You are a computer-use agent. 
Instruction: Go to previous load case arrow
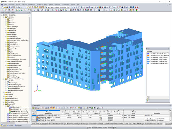coord(72,7)
